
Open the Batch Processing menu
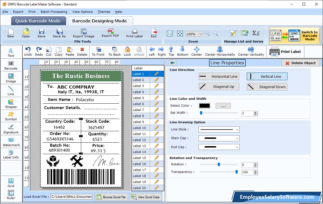(x=54, y=12)
